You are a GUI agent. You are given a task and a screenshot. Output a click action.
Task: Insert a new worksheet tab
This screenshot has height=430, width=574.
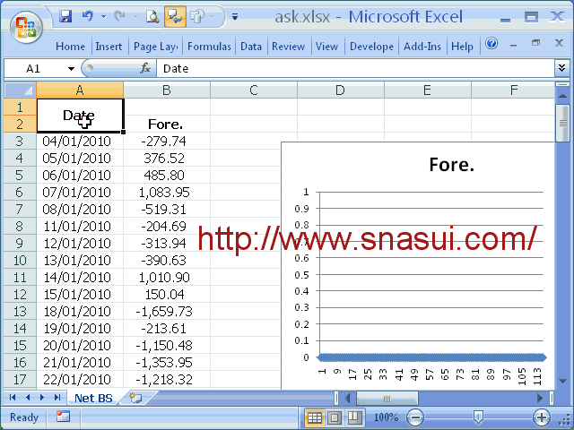click(x=135, y=398)
